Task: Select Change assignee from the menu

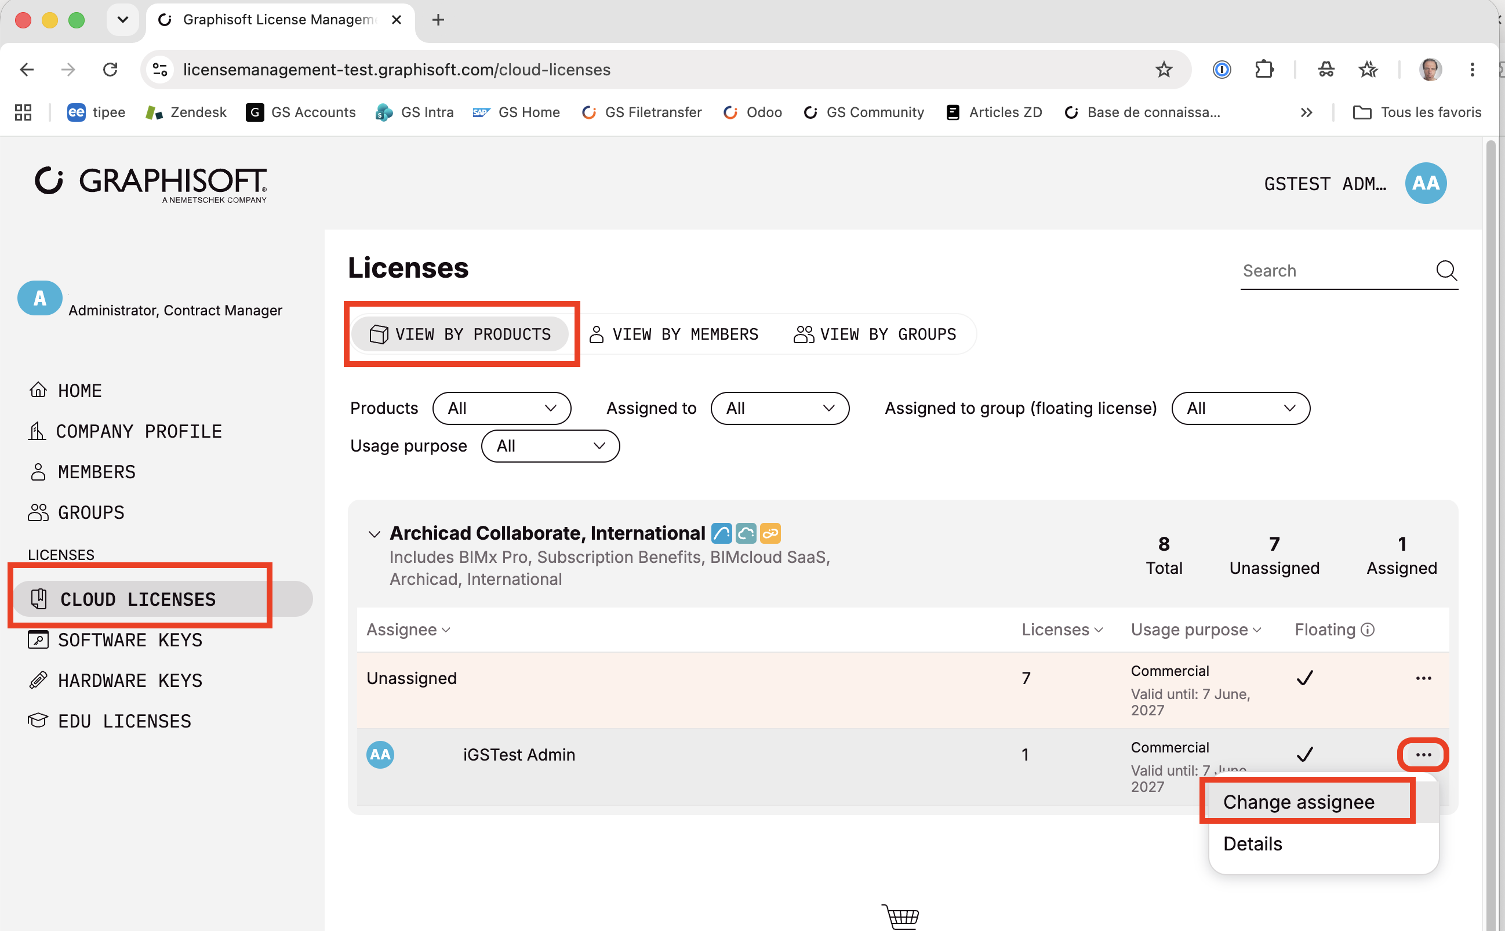Action: pyautogui.click(x=1298, y=802)
